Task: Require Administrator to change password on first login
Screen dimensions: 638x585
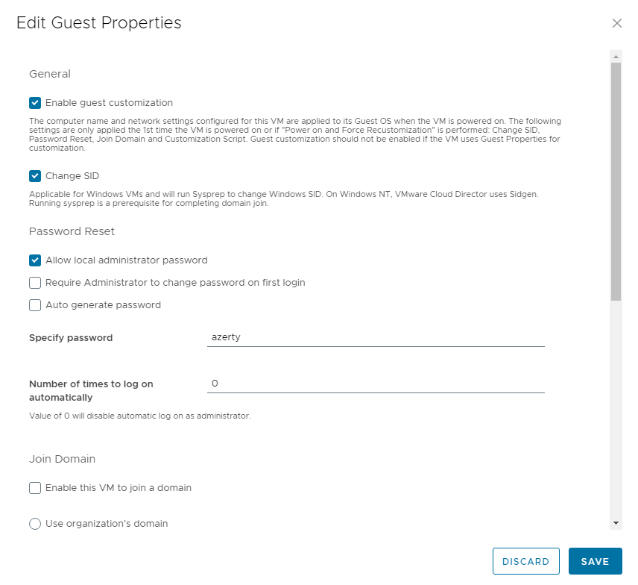Action: [35, 283]
